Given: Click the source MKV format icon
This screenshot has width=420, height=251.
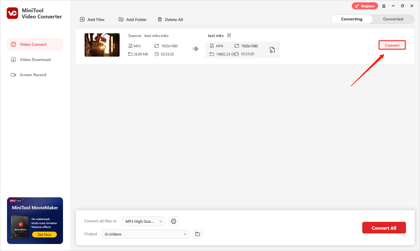Looking at the screenshot, I should (130, 46).
